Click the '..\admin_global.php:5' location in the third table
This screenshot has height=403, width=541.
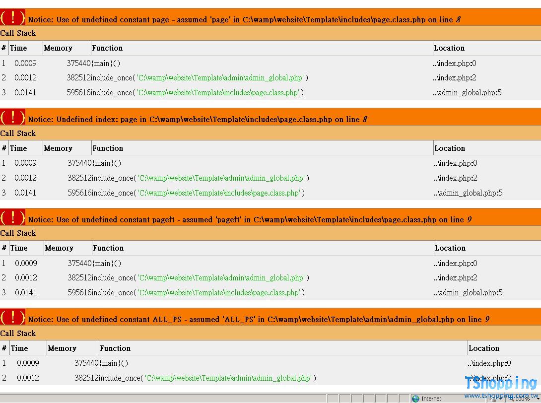pos(469,293)
